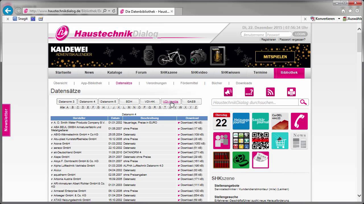Open the Cu-DEL copper price tile

[280, 121]
